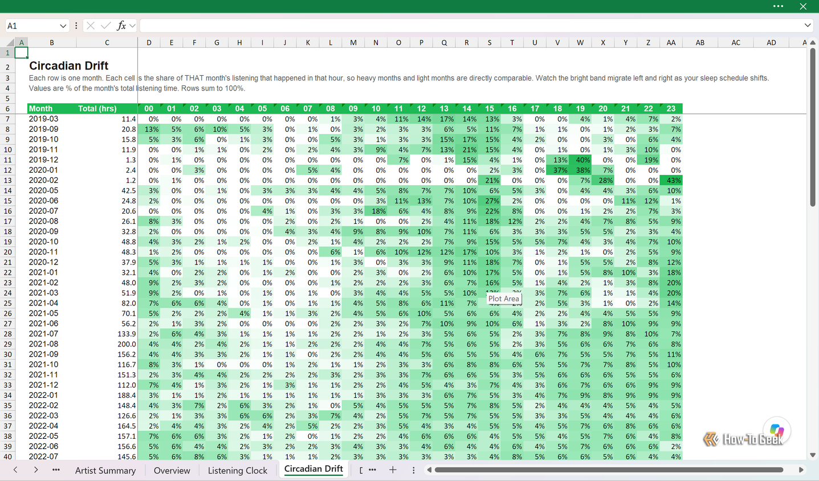Viewport: 819px width, 481px height.
Task: Click the Name Box showing A1
Action: pyautogui.click(x=31, y=26)
